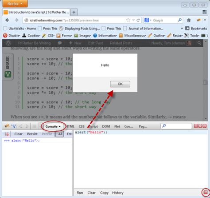Switch to the Net tab in Firebug
The image size is (210, 198).
click(x=117, y=126)
